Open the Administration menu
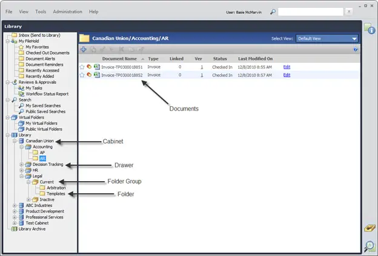This screenshot has height=256, width=378. pos(67,11)
